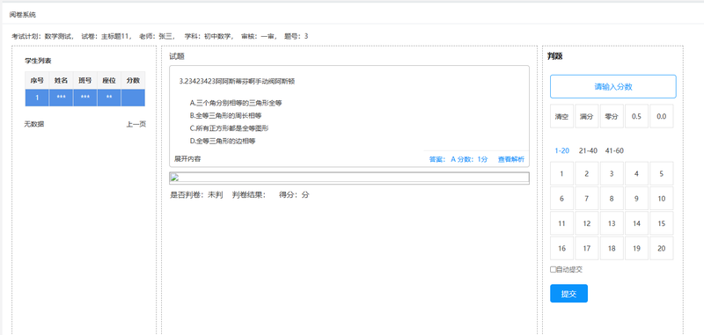
Task: Select student row number 1 in list
Action: pyautogui.click(x=84, y=98)
